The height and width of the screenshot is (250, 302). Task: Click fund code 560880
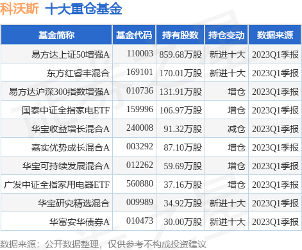(x=140, y=183)
